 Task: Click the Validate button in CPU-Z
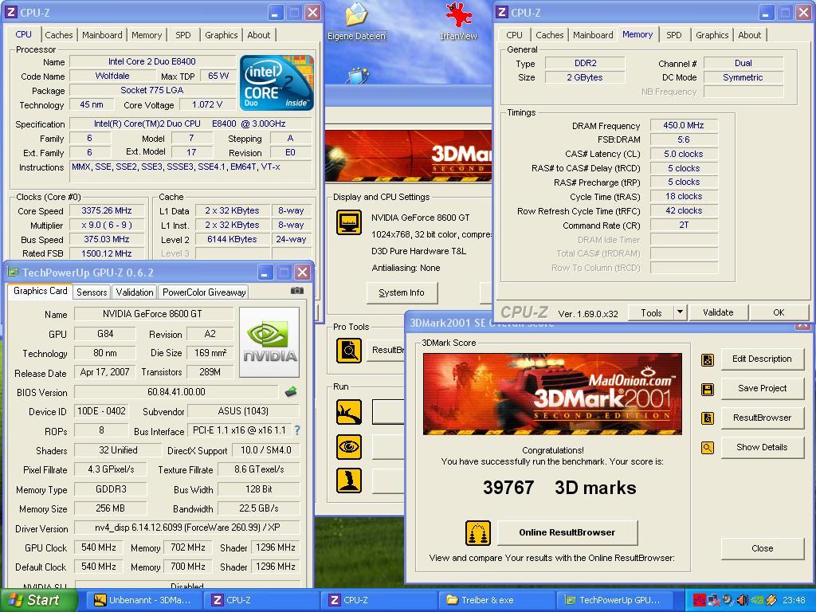718,312
